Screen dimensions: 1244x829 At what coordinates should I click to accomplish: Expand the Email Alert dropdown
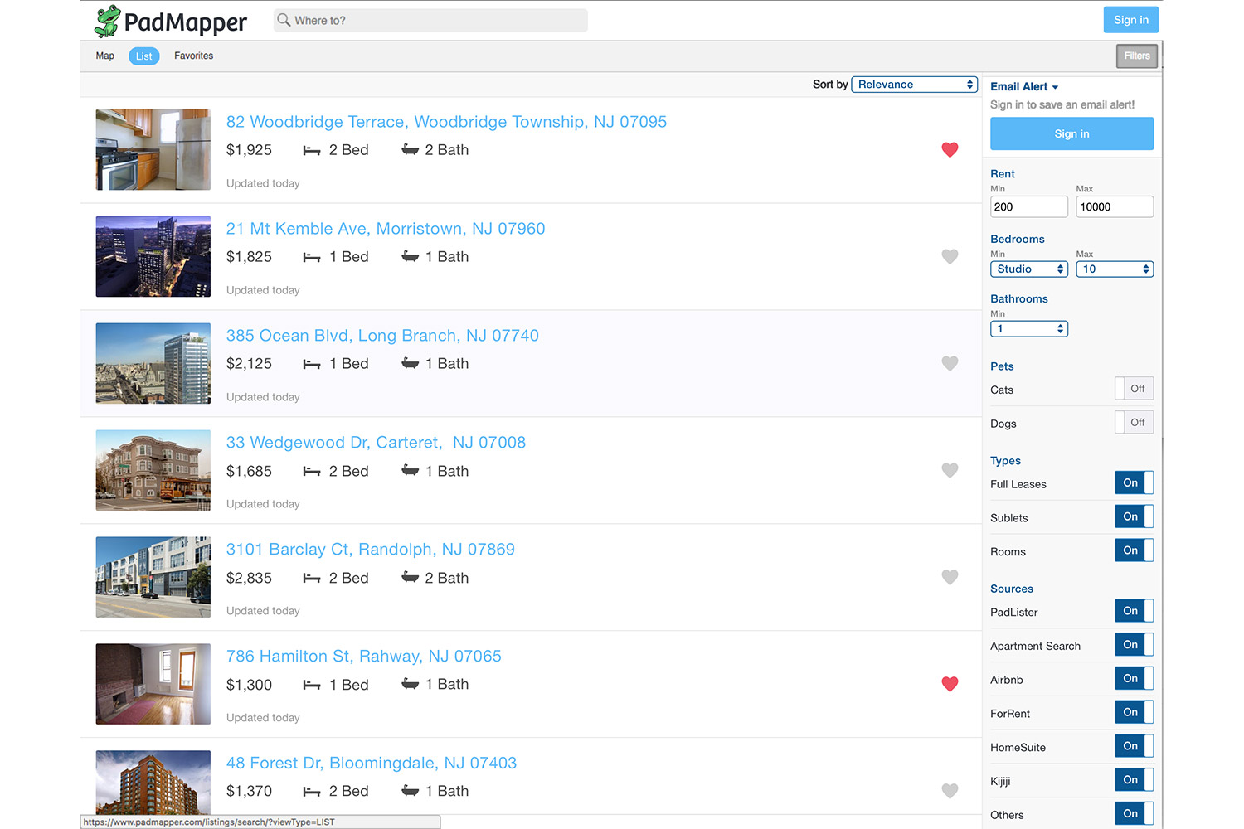(x=1024, y=86)
